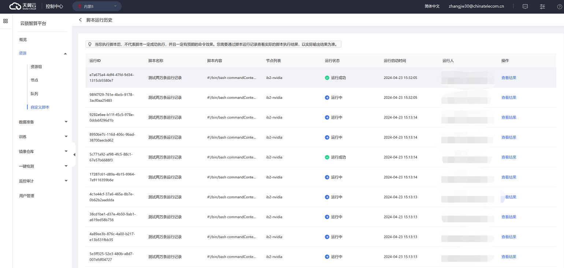Click timestamp 2024-04-23 15:32:05 in first row

pos(400,78)
